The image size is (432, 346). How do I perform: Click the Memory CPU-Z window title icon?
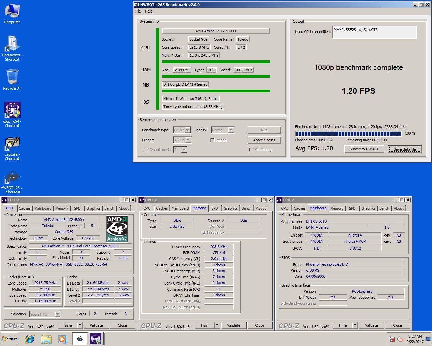142,200
